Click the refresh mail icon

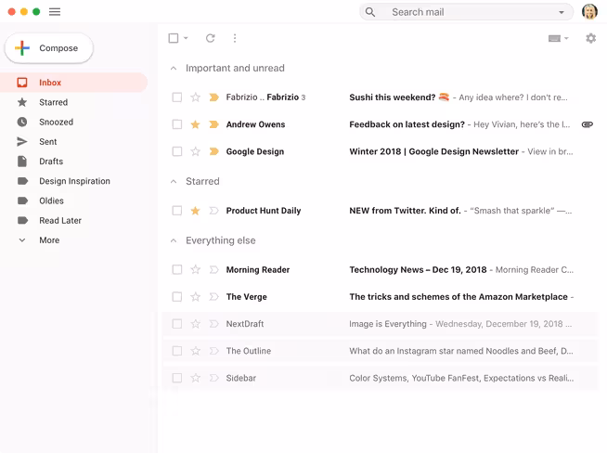(210, 38)
